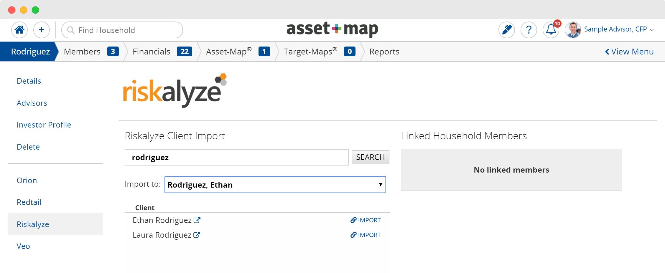Click the No linked members box

point(511,170)
